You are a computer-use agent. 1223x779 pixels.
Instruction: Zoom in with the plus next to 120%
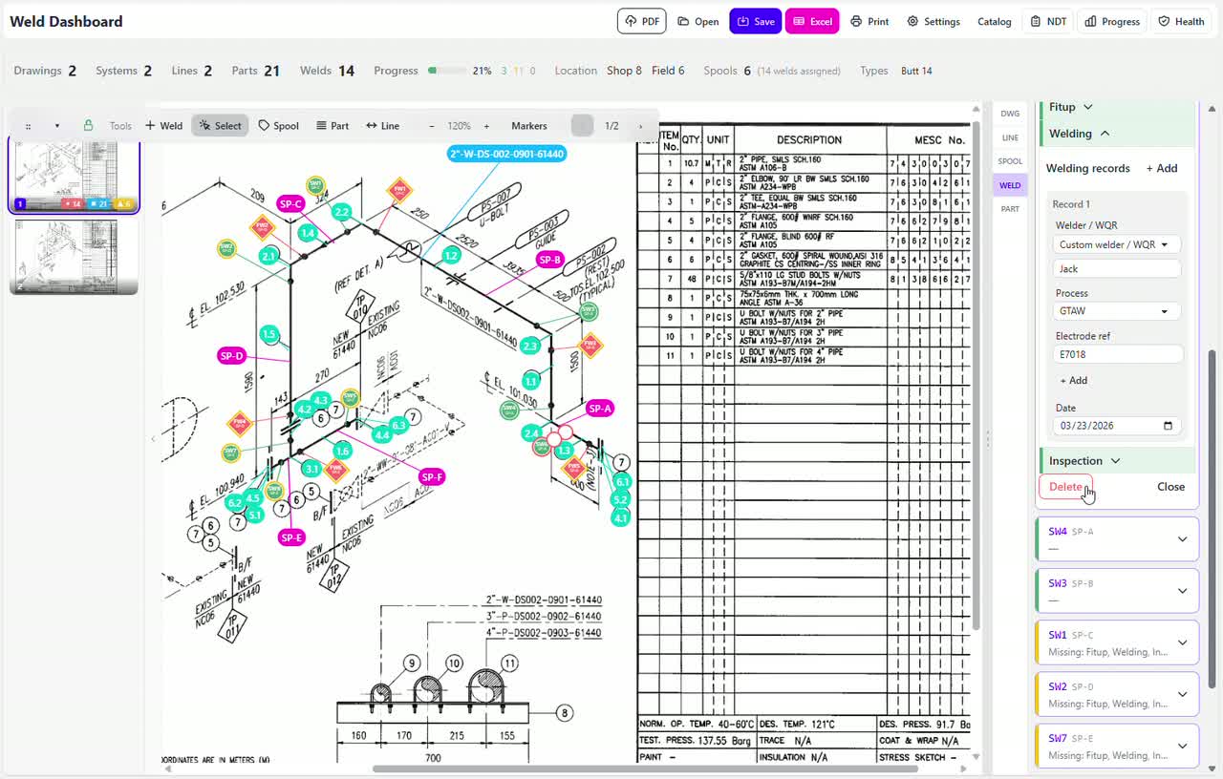[486, 126]
